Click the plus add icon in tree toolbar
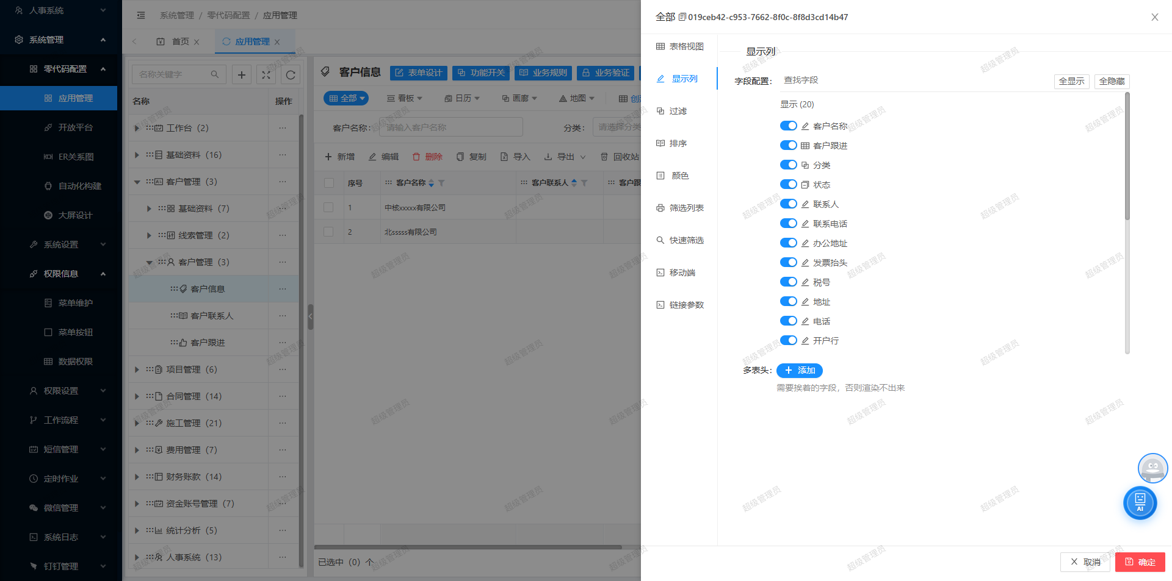This screenshot has width=1172, height=581. (x=242, y=74)
